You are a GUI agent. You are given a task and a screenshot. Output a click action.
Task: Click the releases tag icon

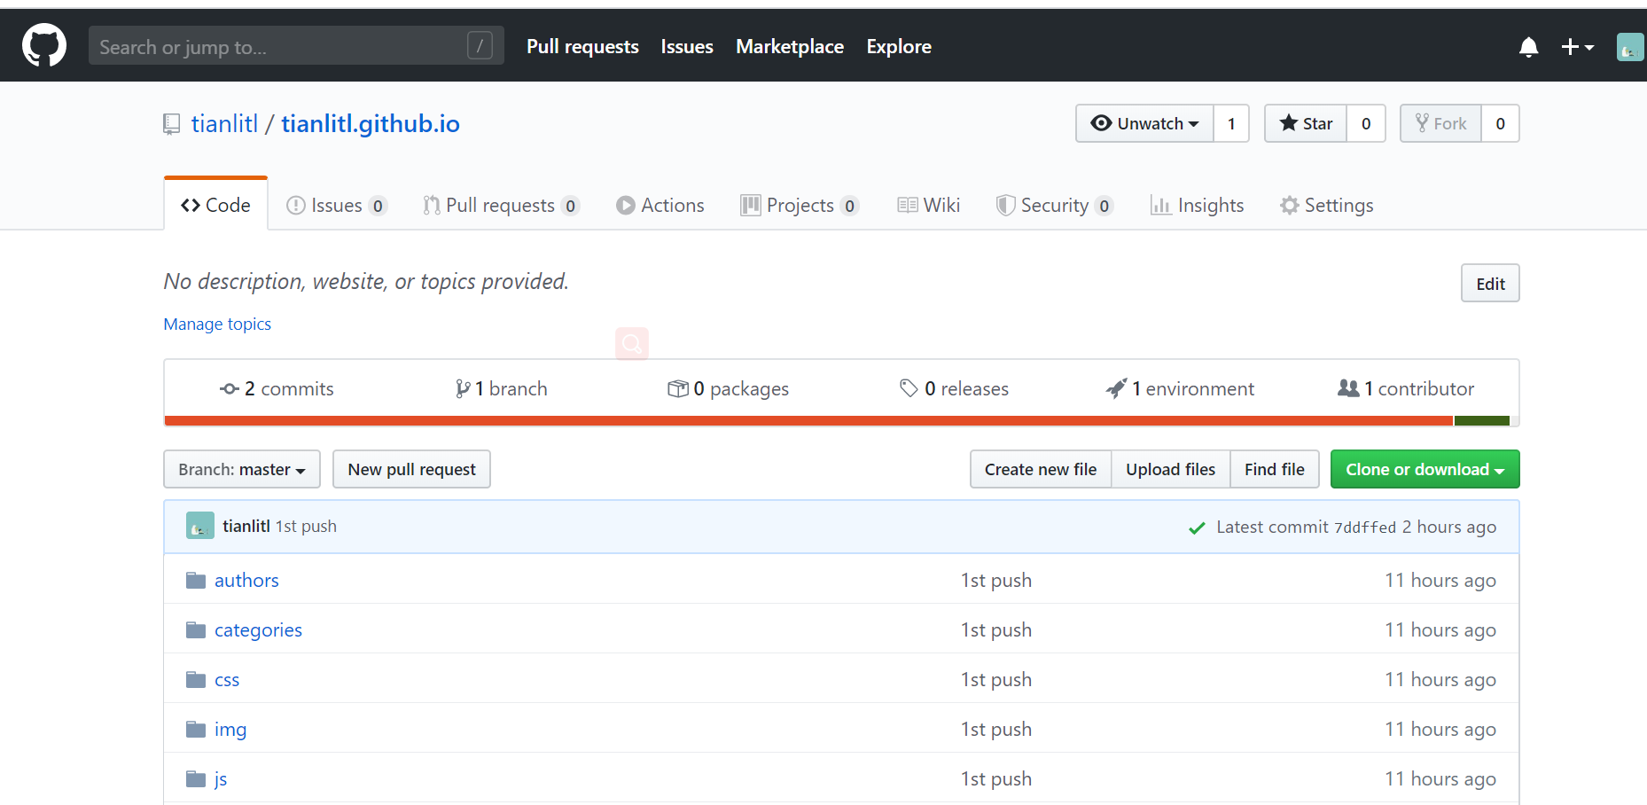pos(909,388)
